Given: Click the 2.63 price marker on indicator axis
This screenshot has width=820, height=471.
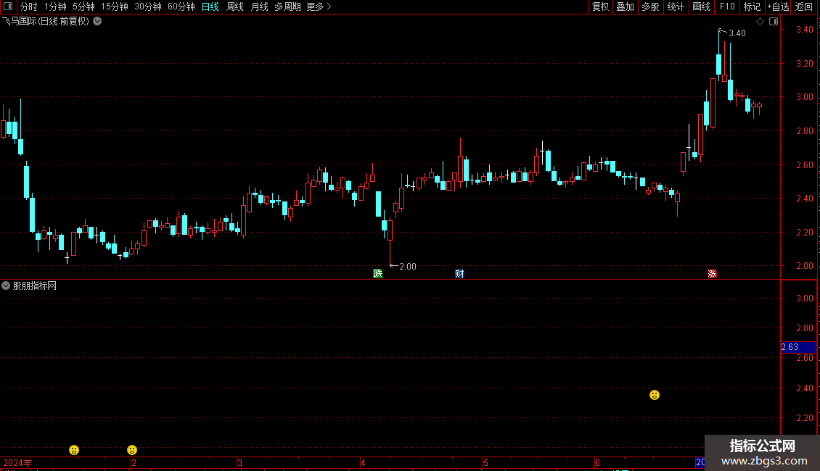Looking at the screenshot, I should coord(798,347).
